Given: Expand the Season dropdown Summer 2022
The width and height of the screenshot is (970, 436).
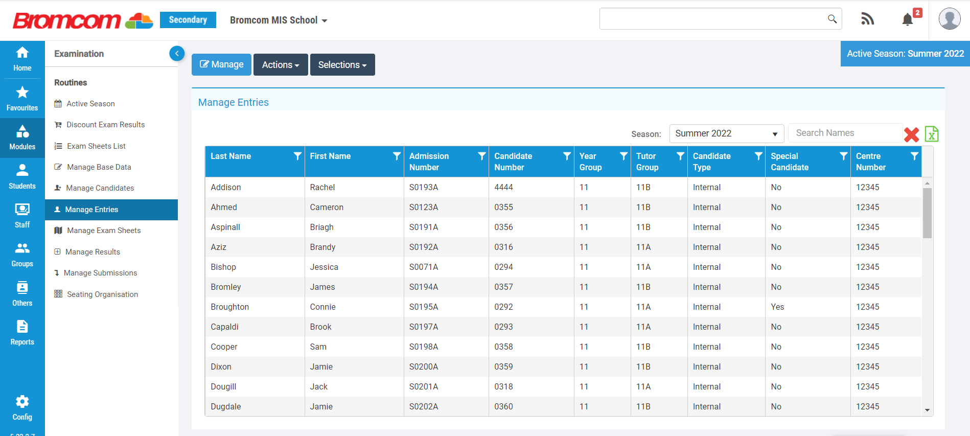Looking at the screenshot, I should (x=726, y=134).
